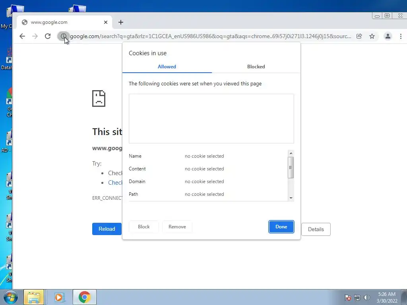Confirm with the Done button
Image resolution: width=407 pixels, height=305 pixels.
coord(281,227)
